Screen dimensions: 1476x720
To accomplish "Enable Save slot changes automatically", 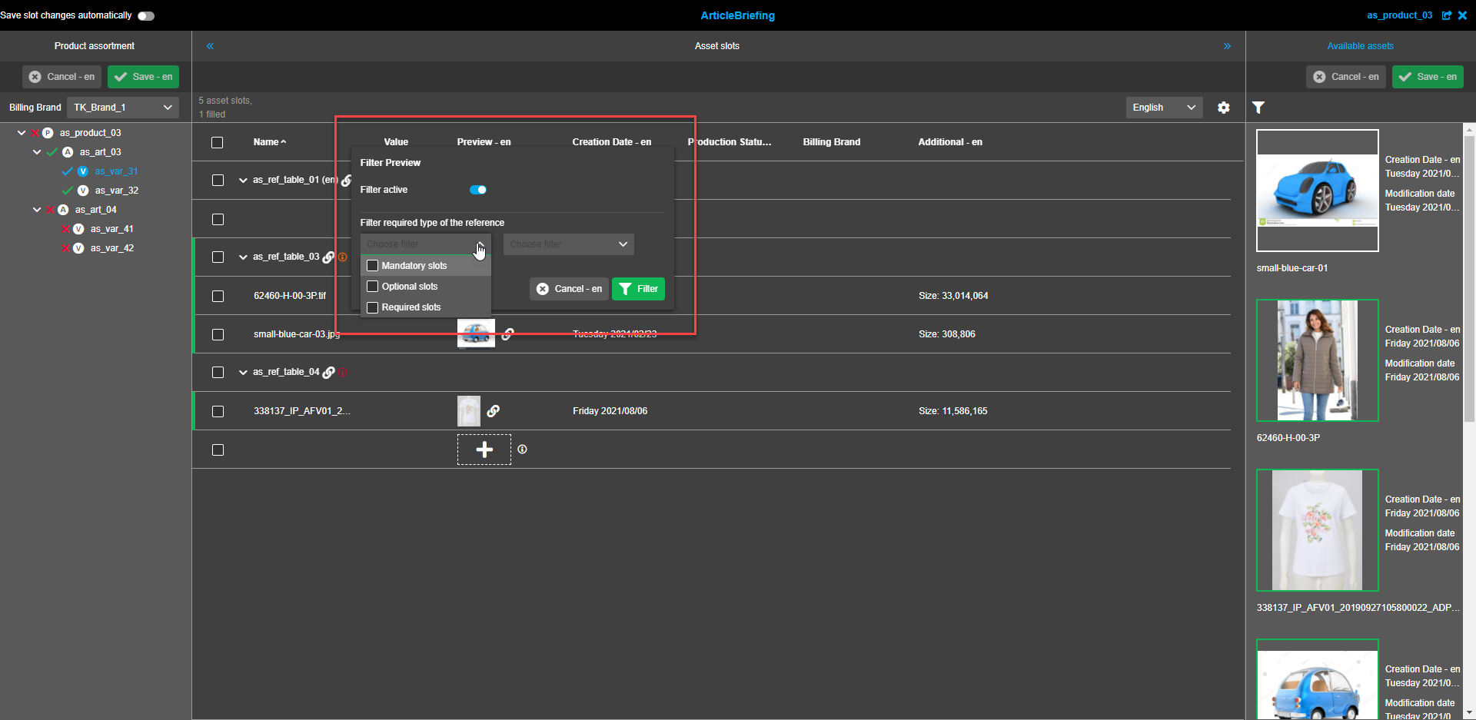I will pyautogui.click(x=145, y=15).
